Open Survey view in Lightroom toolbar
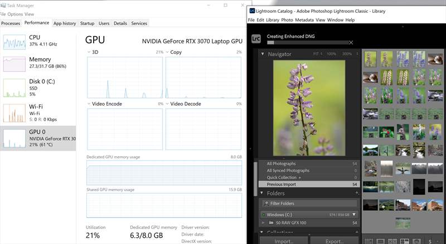This screenshot has width=446, height=244. tap(405, 241)
